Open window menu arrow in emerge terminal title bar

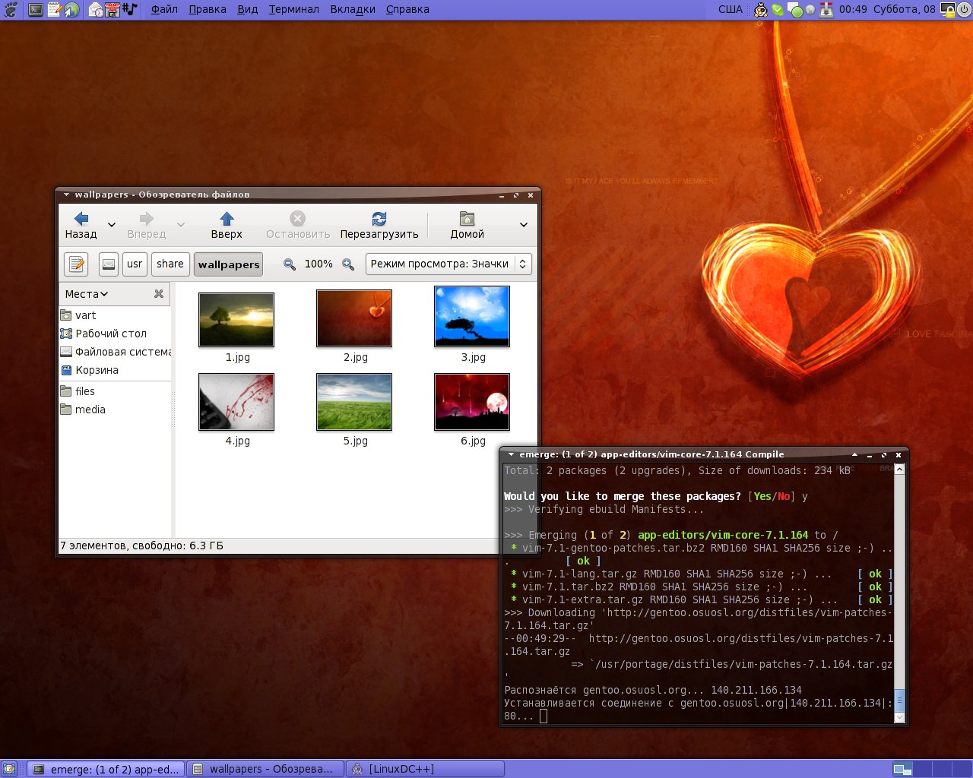coord(512,454)
